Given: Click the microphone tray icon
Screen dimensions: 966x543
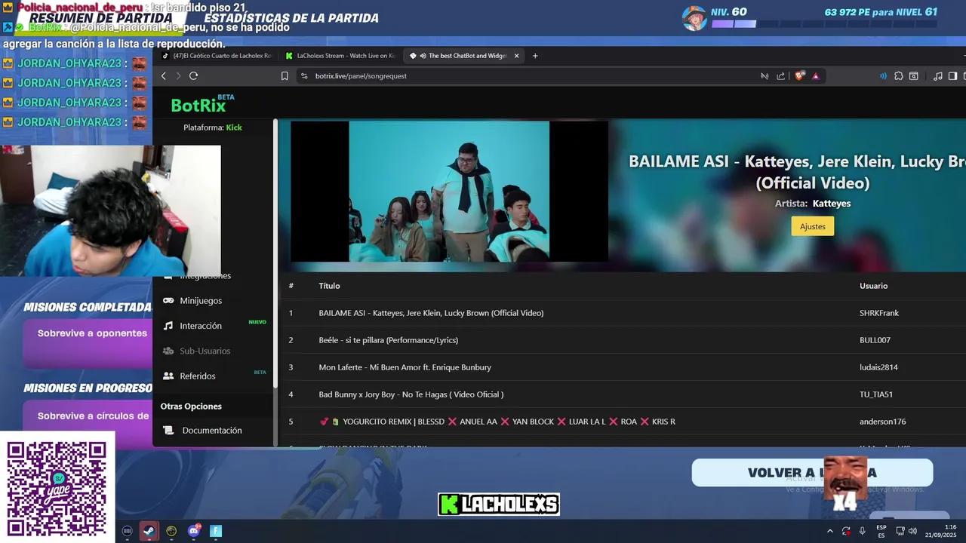Looking at the screenshot, I should (x=863, y=531).
